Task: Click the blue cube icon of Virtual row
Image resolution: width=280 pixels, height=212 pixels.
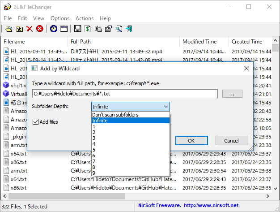Action: (6, 93)
